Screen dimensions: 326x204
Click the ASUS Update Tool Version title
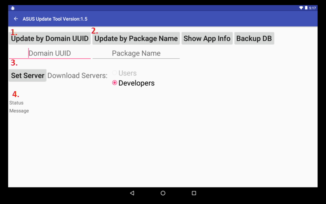pyautogui.click(x=55, y=19)
